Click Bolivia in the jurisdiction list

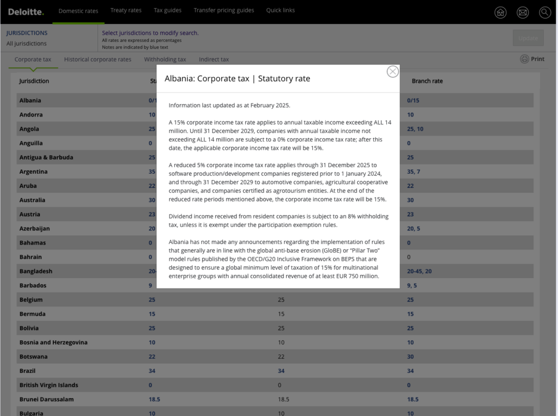point(29,328)
